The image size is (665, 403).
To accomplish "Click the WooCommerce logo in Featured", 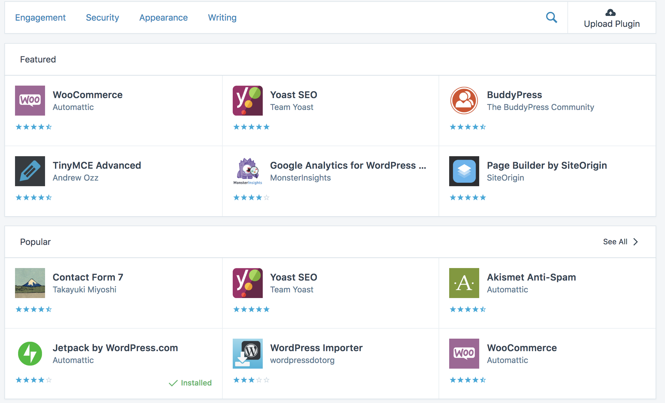I will [x=30, y=101].
